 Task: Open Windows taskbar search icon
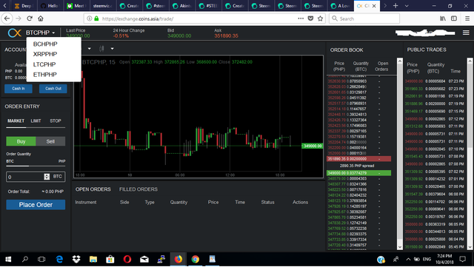click(x=25, y=259)
